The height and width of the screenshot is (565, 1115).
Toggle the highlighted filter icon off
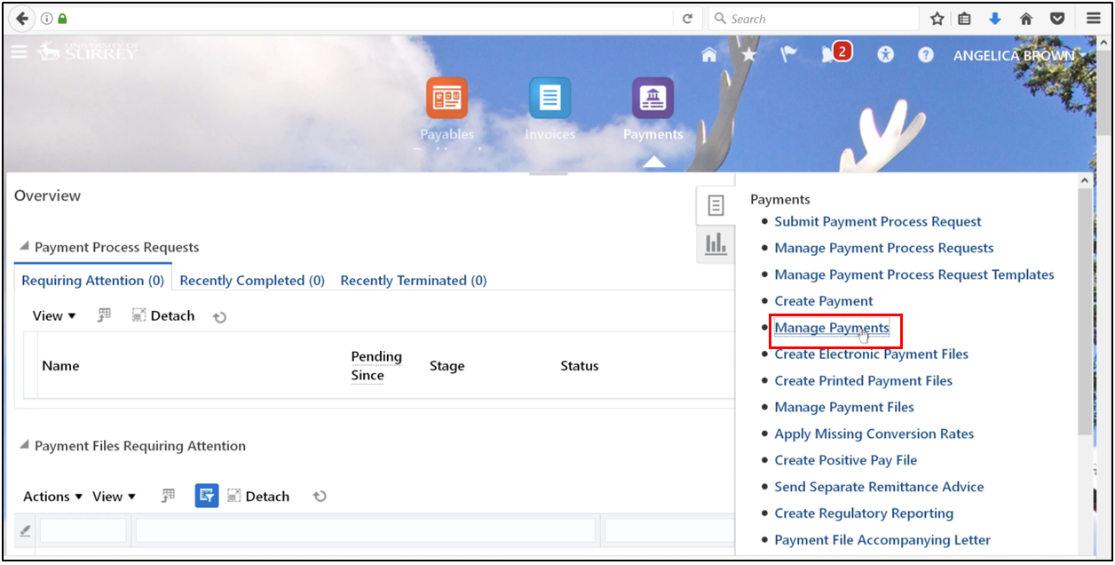point(206,496)
